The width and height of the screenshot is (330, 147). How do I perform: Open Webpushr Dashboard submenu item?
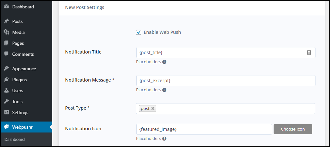pos(15,140)
